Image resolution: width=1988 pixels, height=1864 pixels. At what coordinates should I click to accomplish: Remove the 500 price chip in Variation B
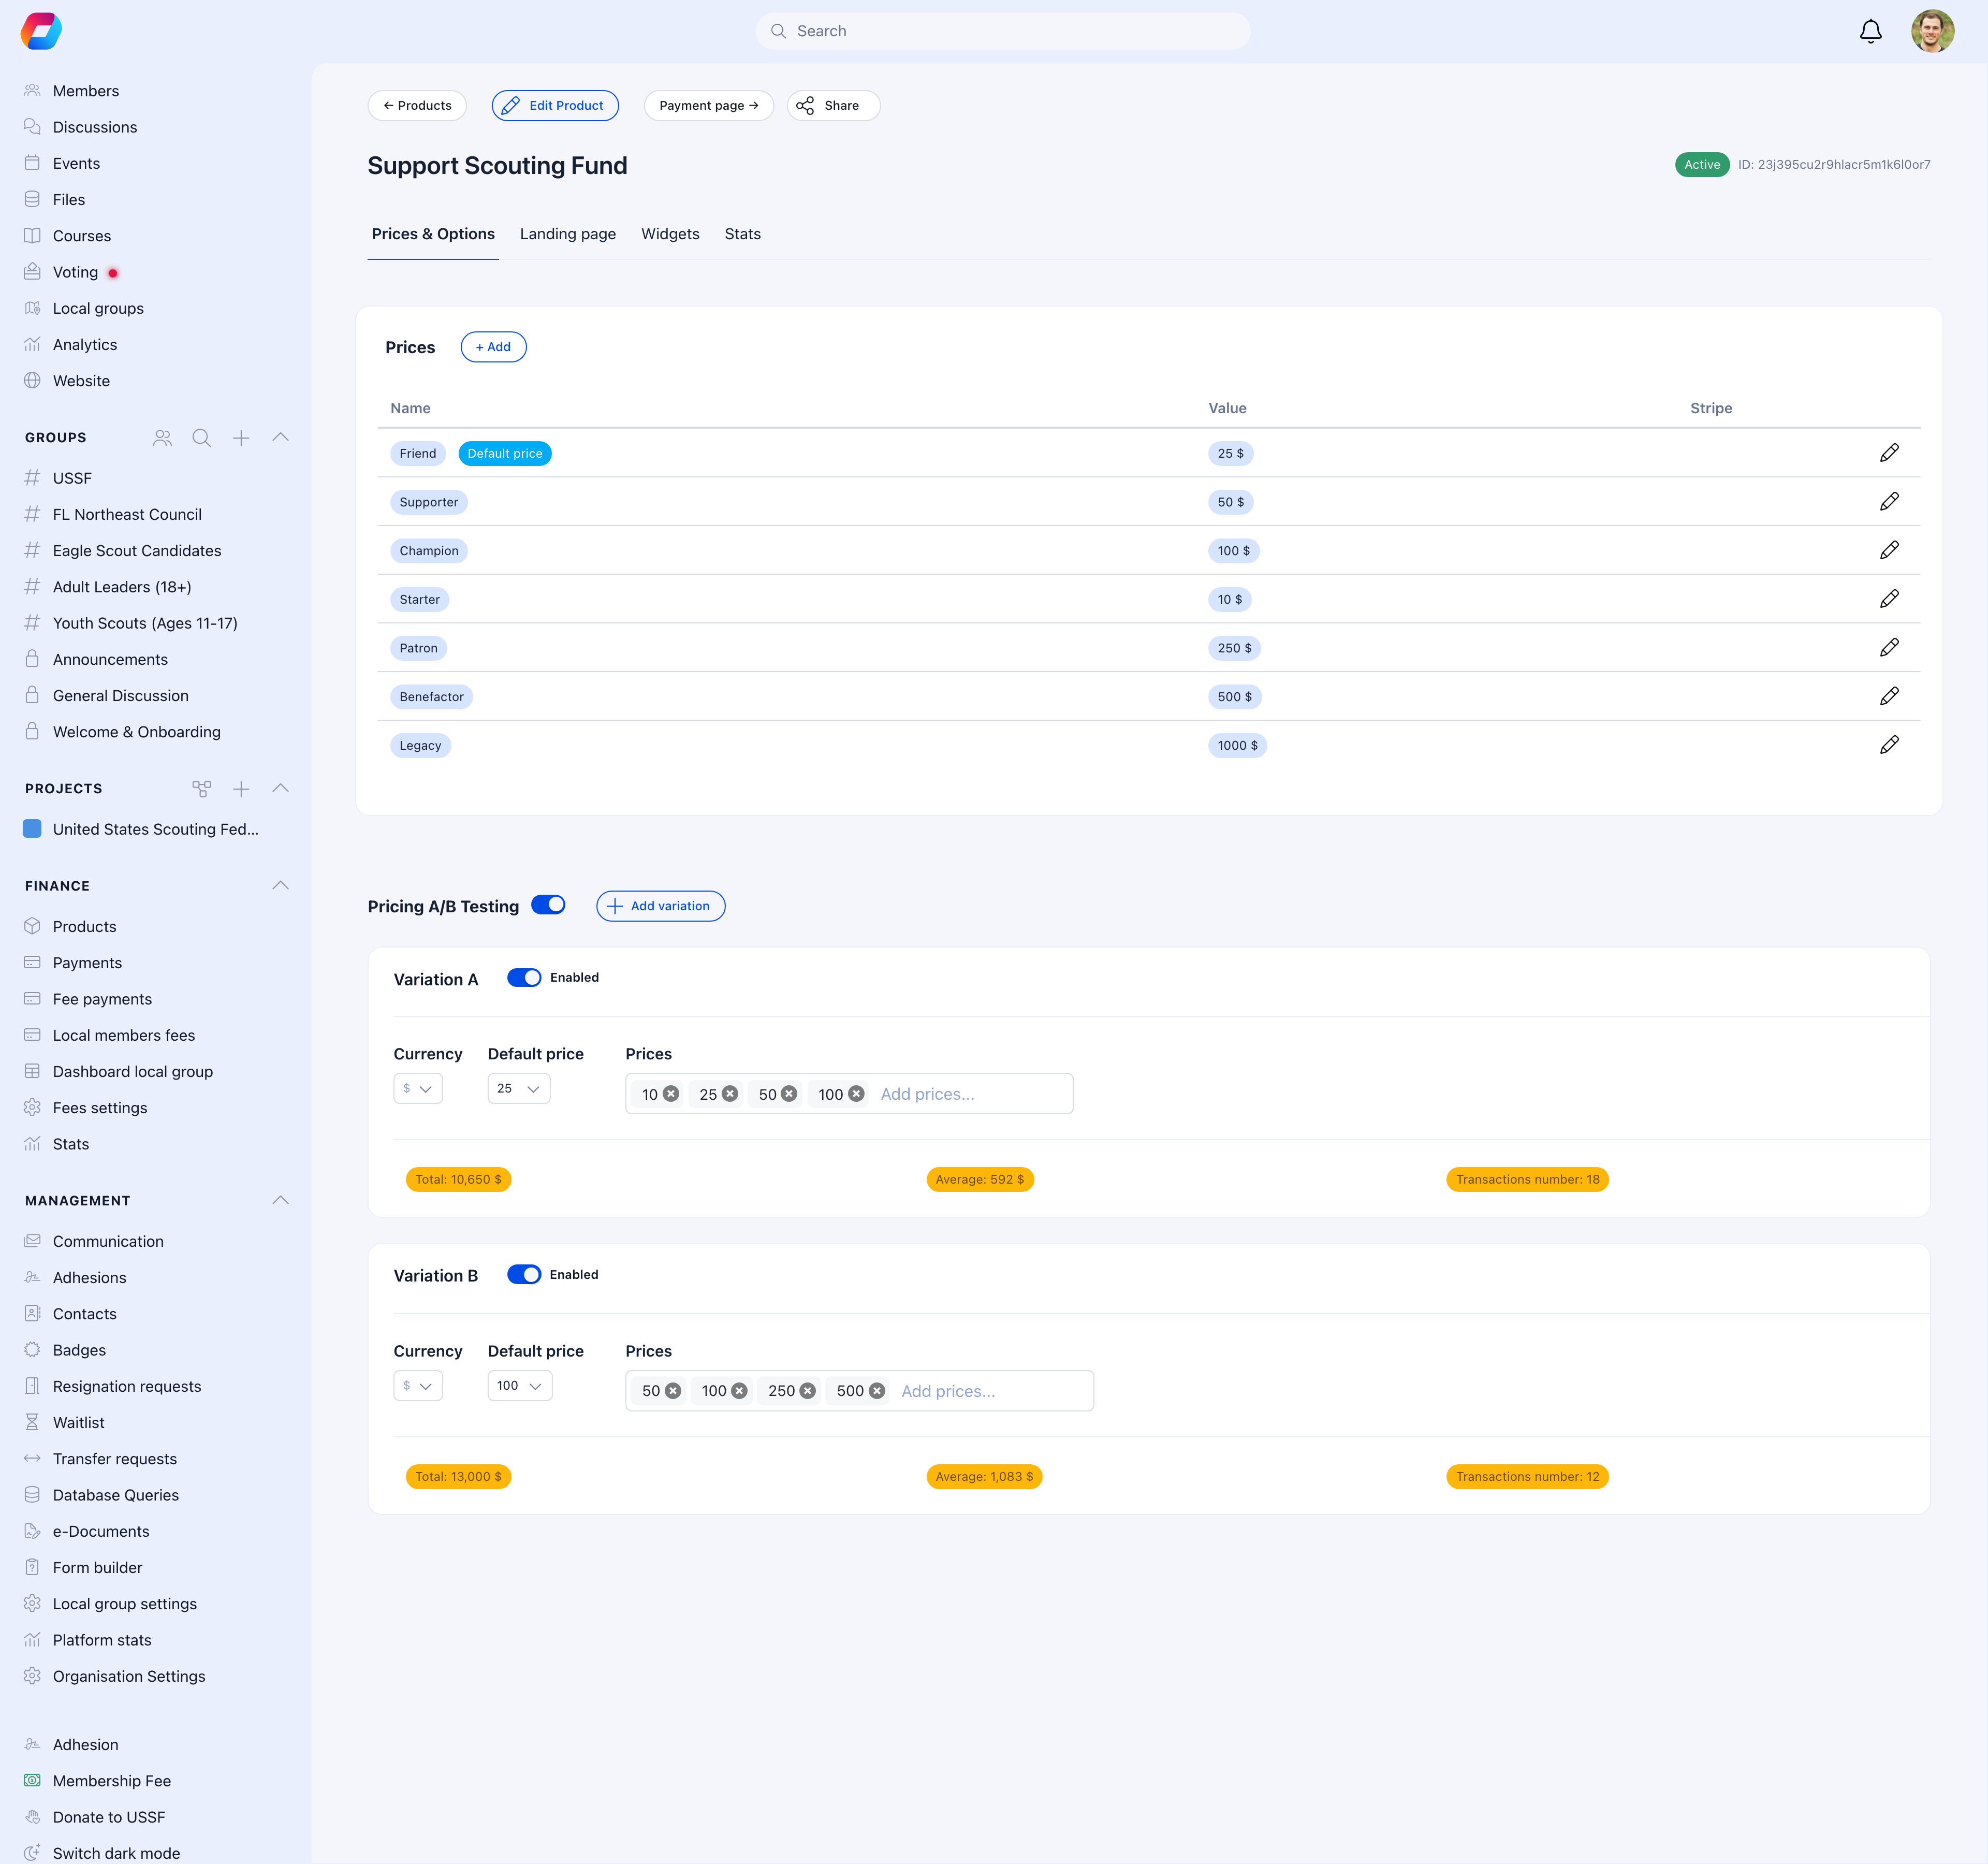(x=876, y=1390)
